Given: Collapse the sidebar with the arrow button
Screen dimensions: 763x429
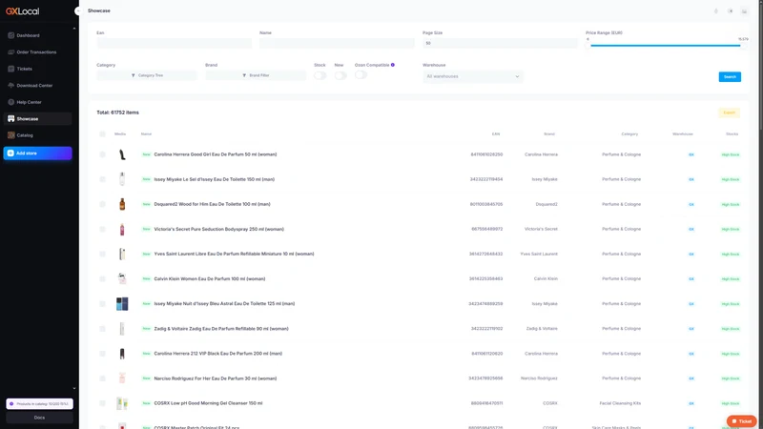Looking at the screenshot, I should pyautogui.click(x=77, y=10).
